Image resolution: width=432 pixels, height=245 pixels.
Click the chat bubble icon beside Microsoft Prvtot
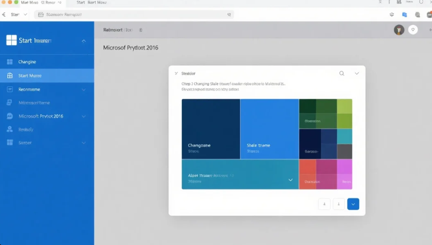pos(10,116)
